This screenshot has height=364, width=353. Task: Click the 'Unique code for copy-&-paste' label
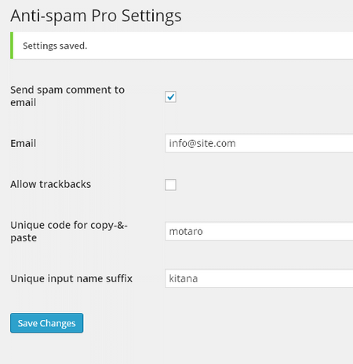pos(69,231)
